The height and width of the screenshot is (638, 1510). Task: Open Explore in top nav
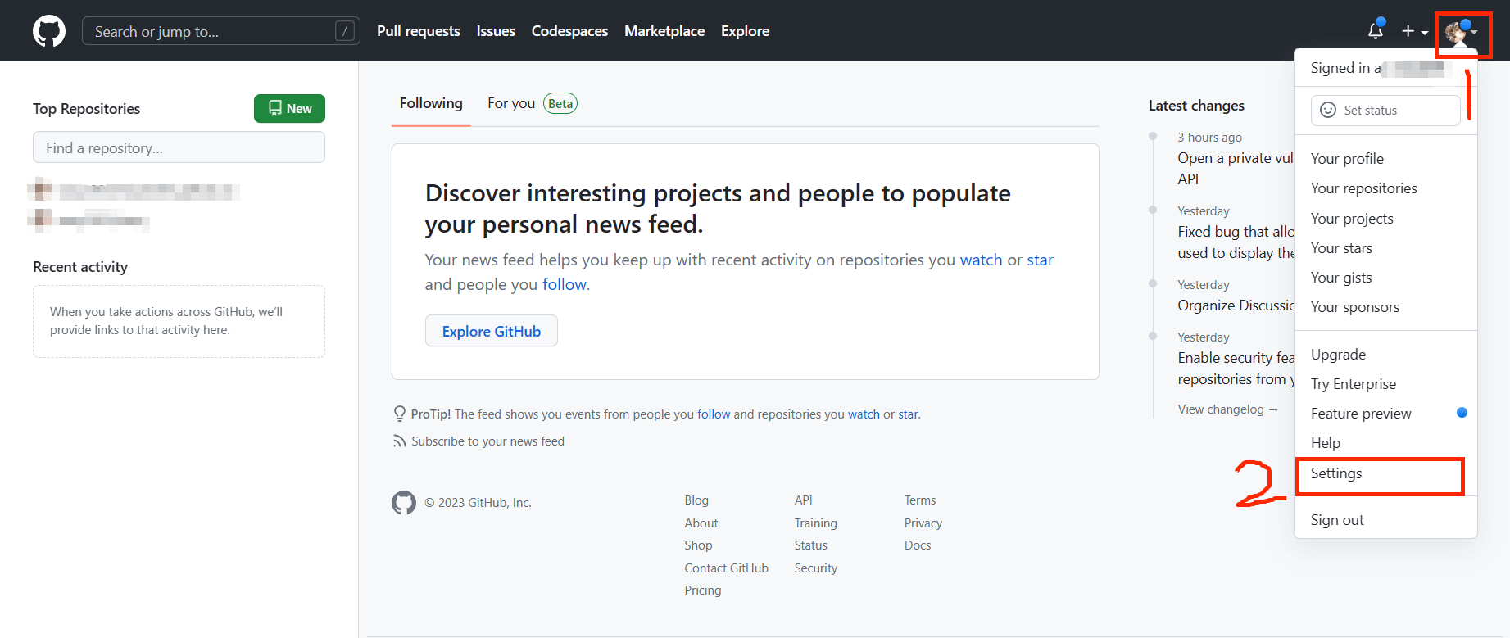point(745,31)
